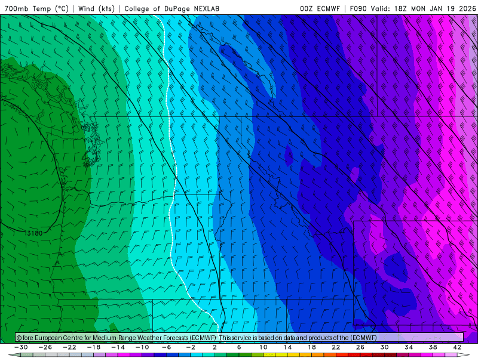Click the 42 color bar label

click(457, 347)
